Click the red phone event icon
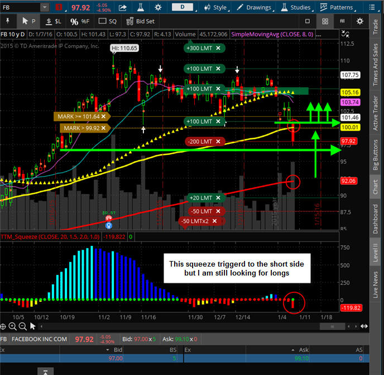This screenshot has height=375, width=384. pyautogui.click(x=109, y=218)
